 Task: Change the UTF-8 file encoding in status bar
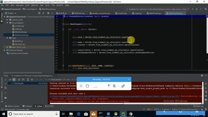(157, 110)
